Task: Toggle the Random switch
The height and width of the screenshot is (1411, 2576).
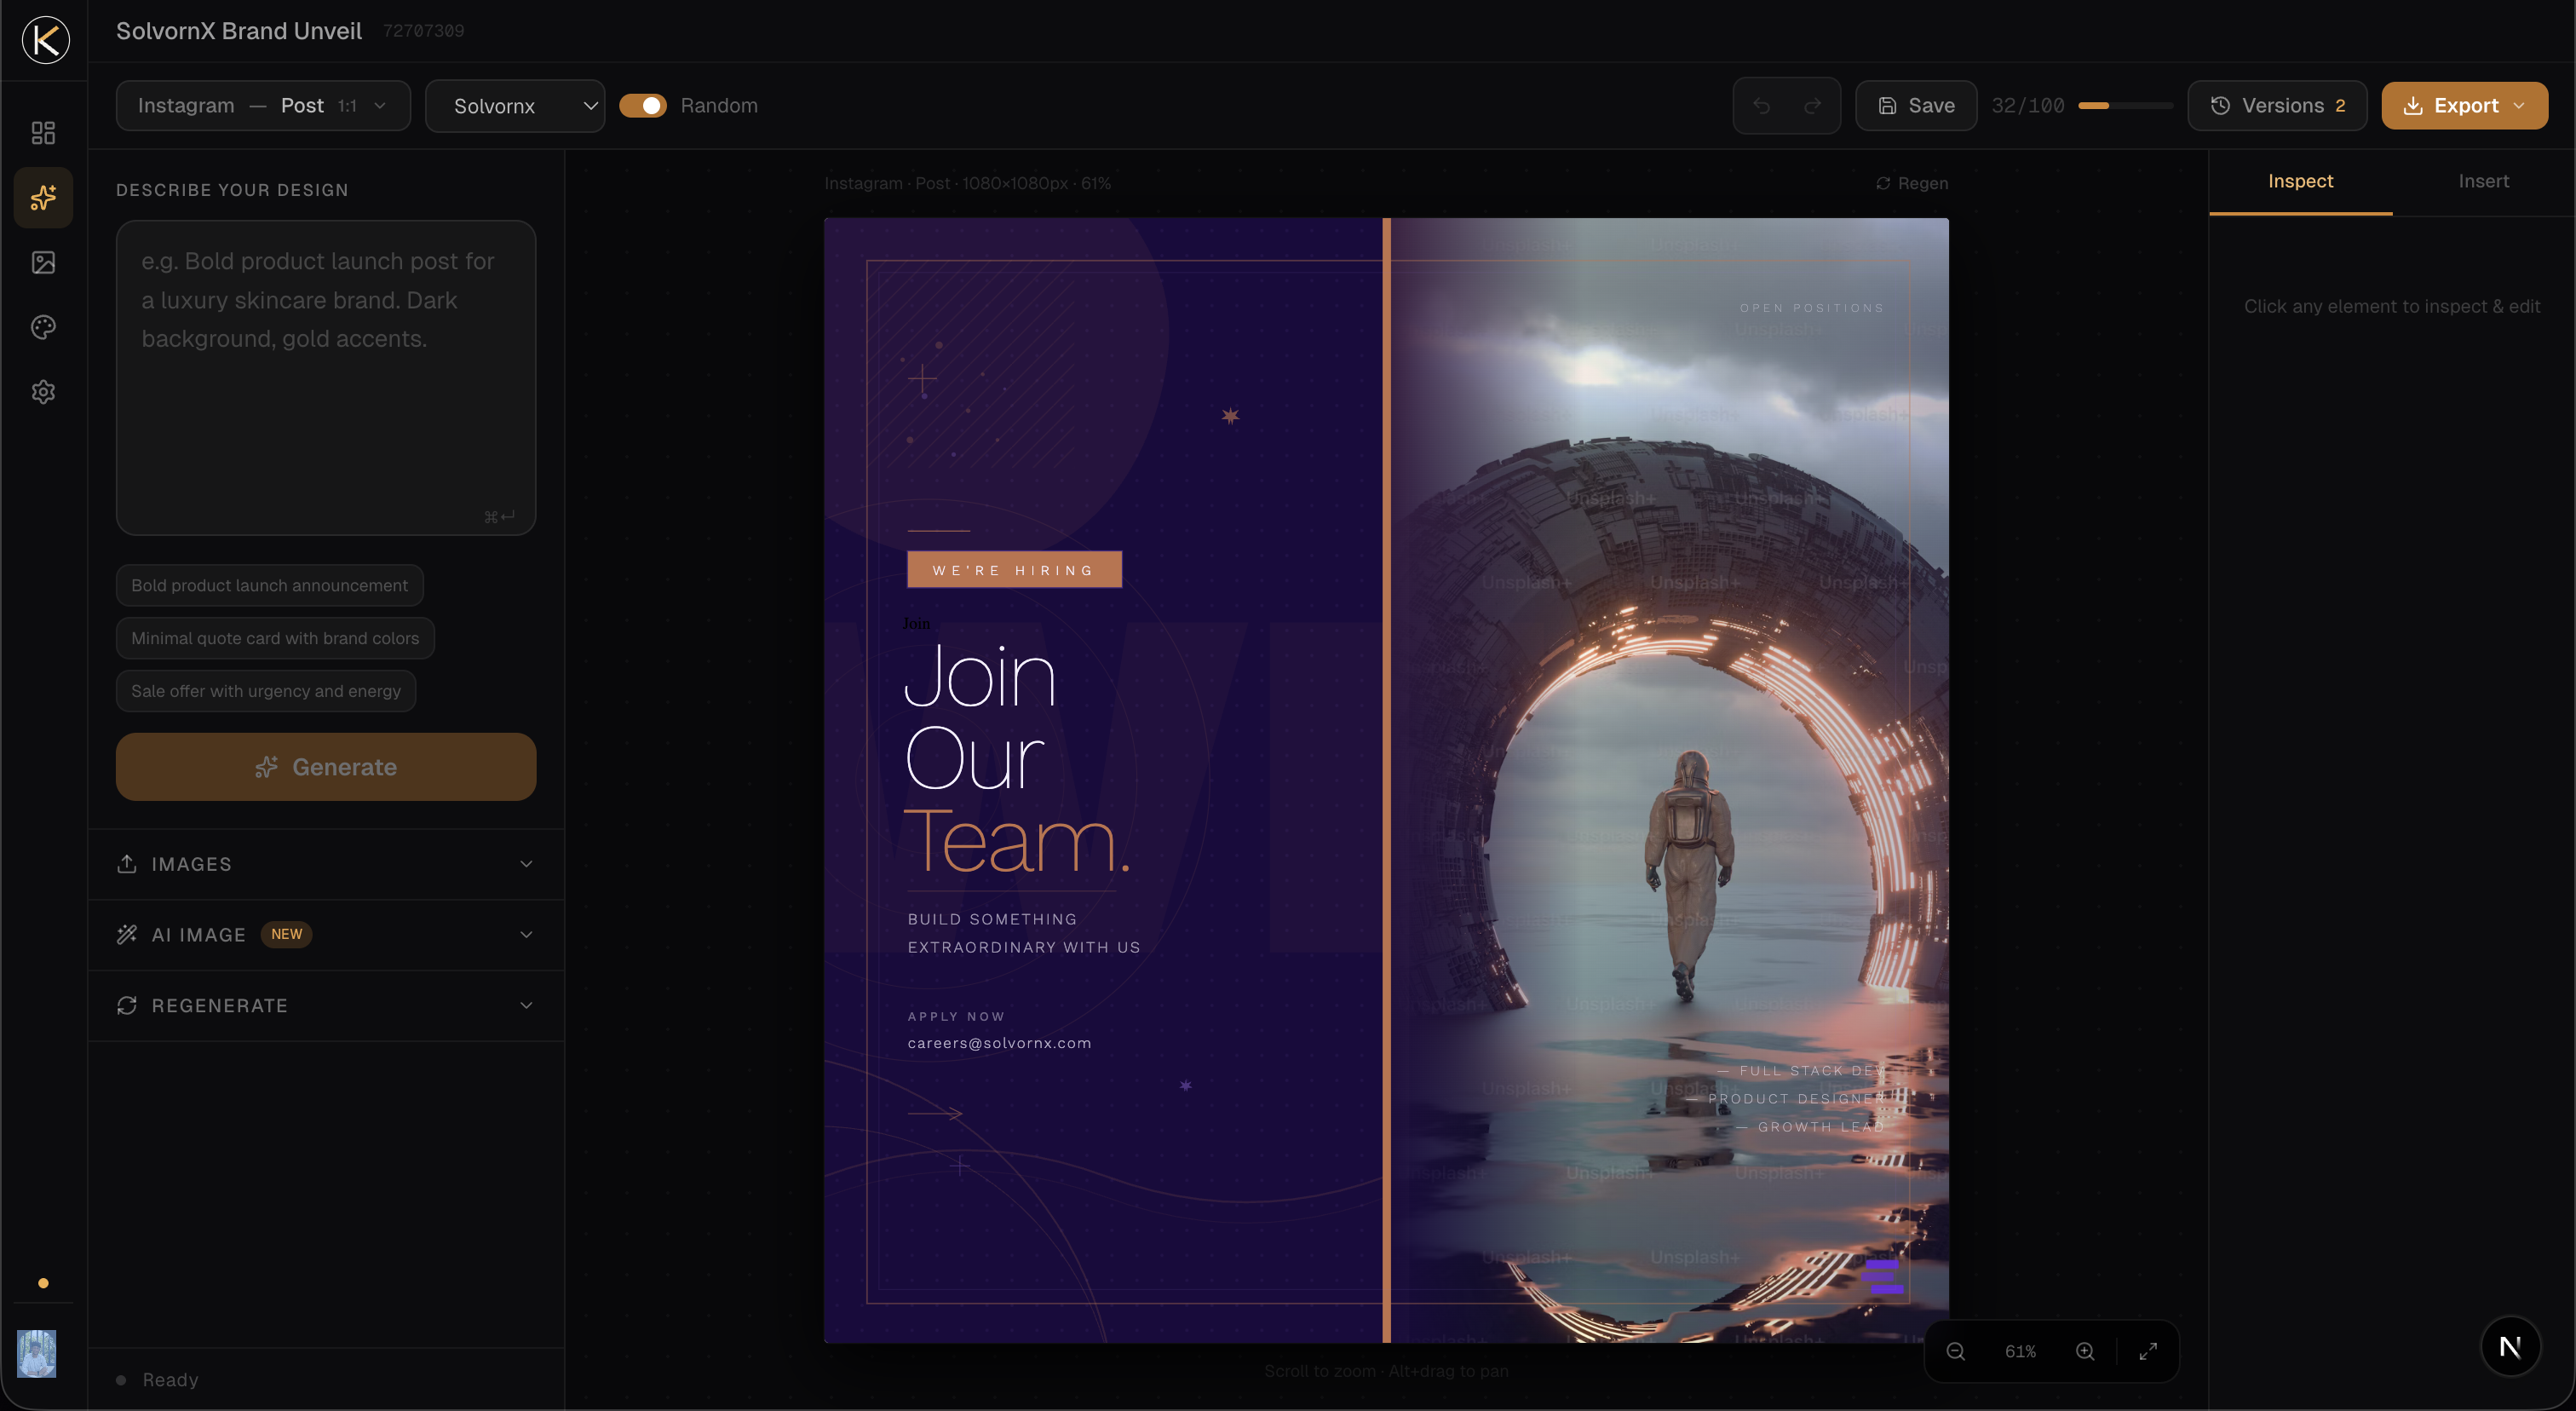Action: [643, 106]
